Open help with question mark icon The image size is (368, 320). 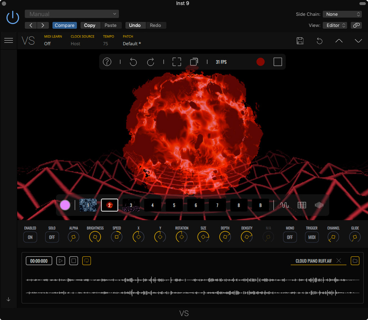pyautogui.click(x=107, y=62)
